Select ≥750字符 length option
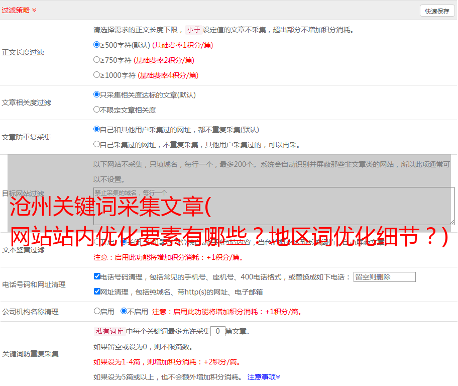This screenshot has width=458, height=386. coord(96,60)
